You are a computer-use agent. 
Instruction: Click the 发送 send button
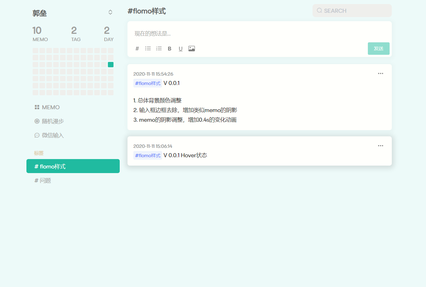click(x=378, y=49)
